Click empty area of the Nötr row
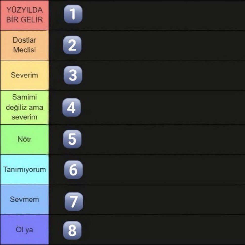Viewport: 245px width, 245px height. [x=162, y=139]
